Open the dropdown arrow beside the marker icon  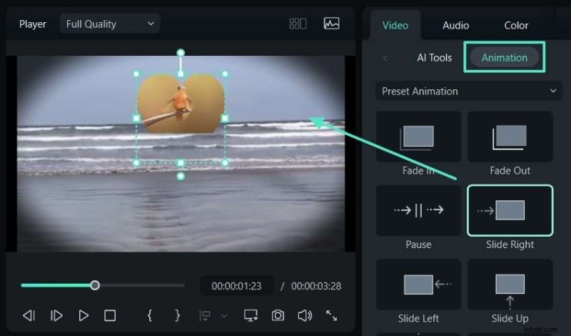click(x=224, y=316)
